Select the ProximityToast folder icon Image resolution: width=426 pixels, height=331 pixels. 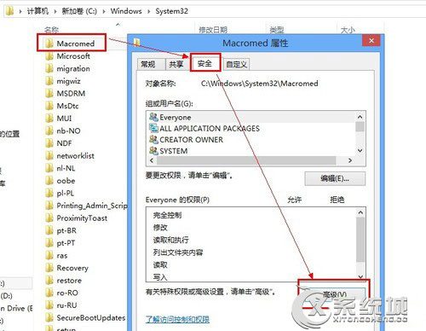pyautogui.click(x=49, y=218)
